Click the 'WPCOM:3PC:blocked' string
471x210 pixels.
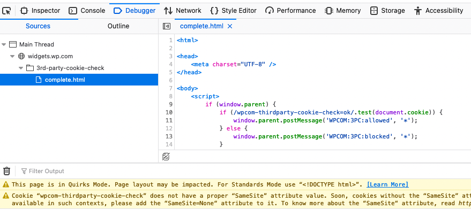point(360,136)
